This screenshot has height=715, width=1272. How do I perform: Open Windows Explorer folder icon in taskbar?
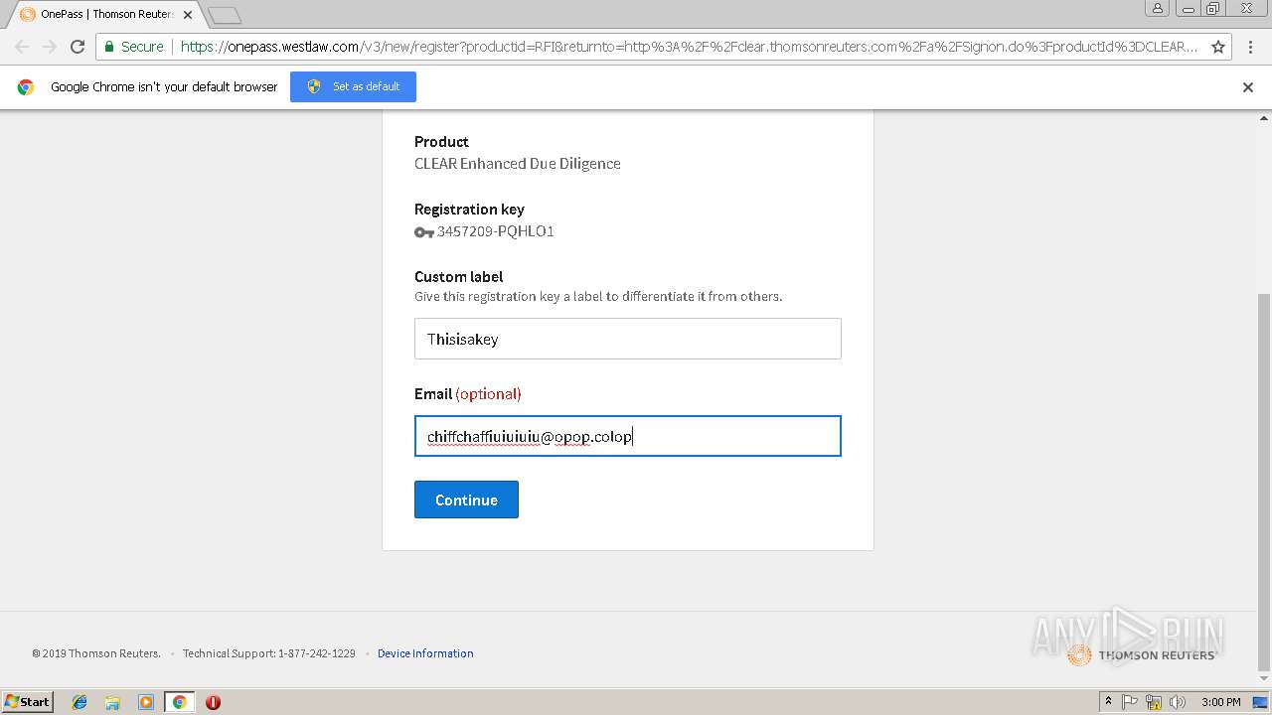pyautogui.click(x=112, y=702)
